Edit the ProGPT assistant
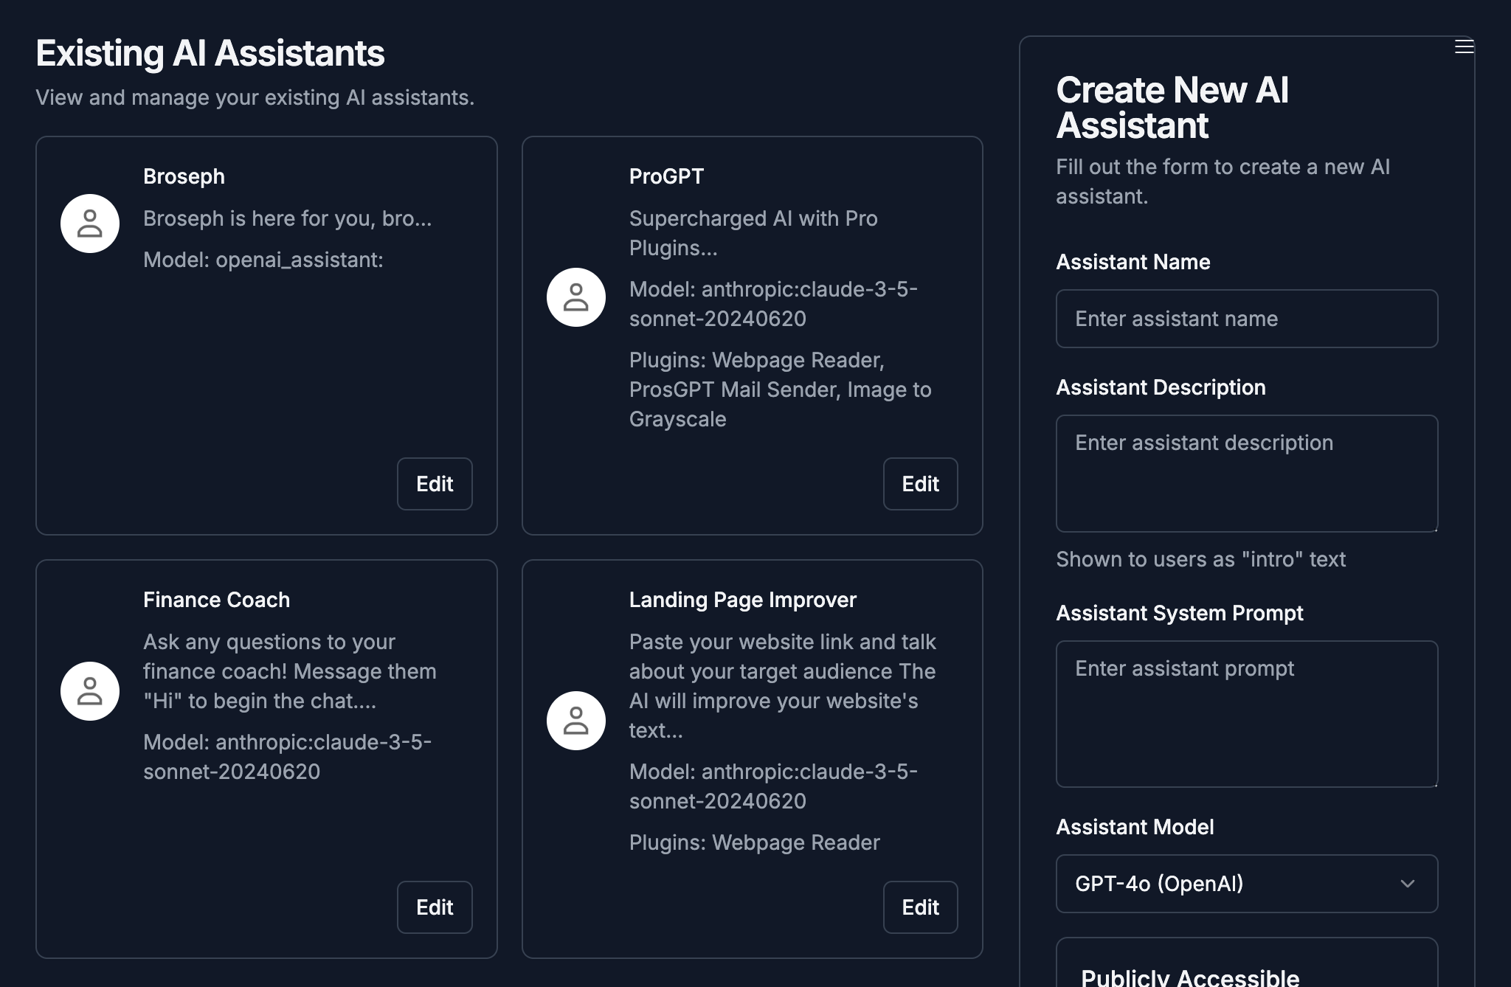Image resolution: width=1511 pixels, height=987 pixels. pos(920,484)
